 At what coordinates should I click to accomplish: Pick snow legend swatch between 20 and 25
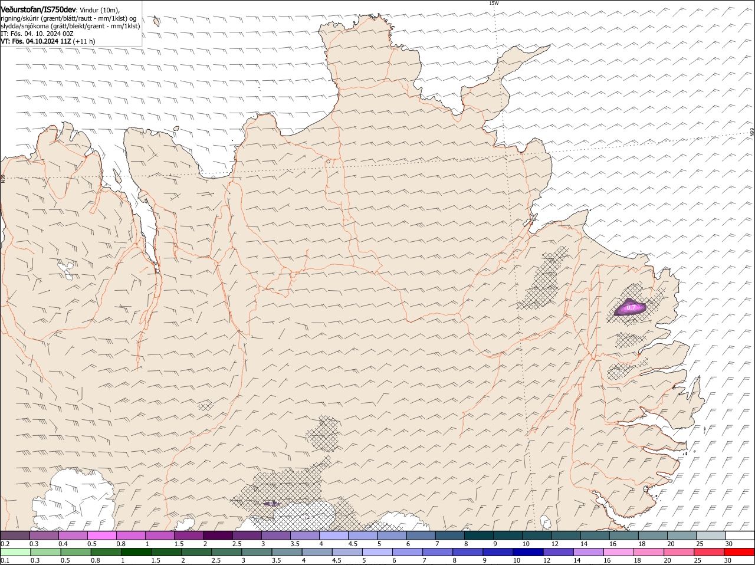click(x=682, y=535)
